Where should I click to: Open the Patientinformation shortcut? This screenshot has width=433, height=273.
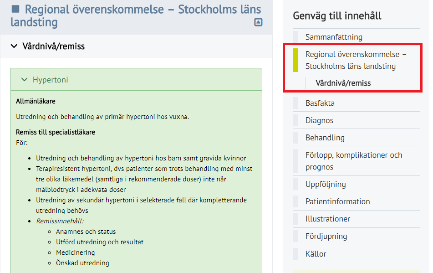(x=338, y=201)
